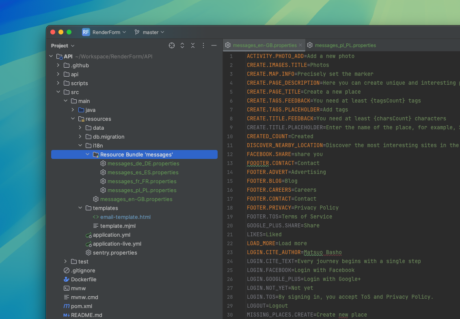The width and height of the screenshot is (460, 319).
Task: Click the shell script icon of mvnw
Action: (x=67, y=288)
